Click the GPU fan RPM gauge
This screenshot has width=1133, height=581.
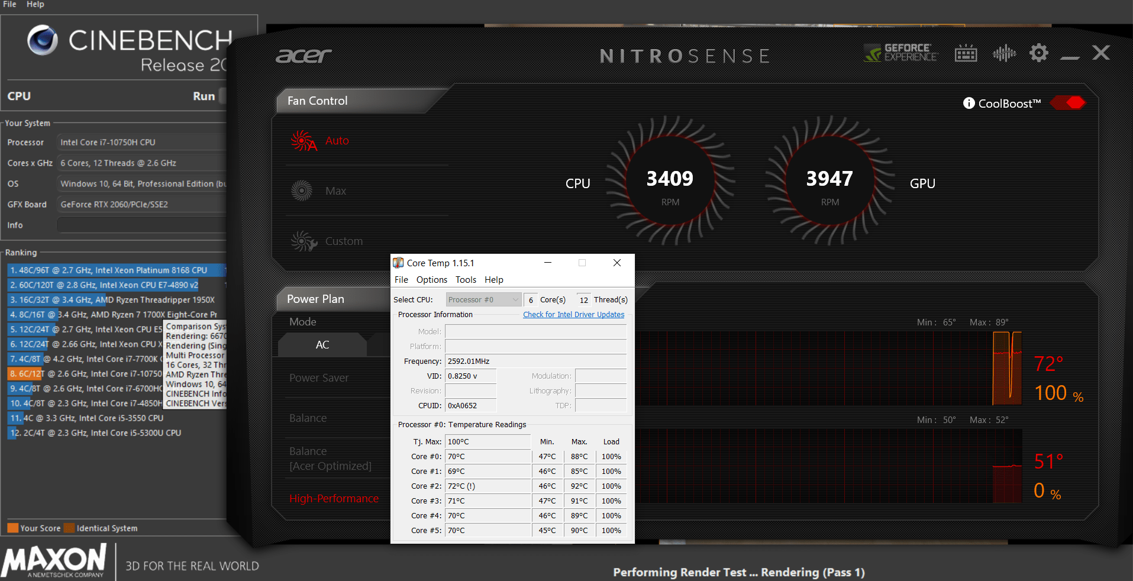tap(829, 180)
